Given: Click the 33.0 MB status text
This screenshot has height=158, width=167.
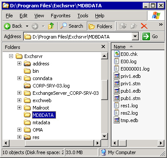Looking at the screenshot, I should tap(74, 152).
